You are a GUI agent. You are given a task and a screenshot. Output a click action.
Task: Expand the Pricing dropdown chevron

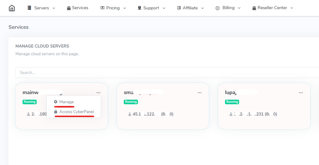(x=125, y=8)
